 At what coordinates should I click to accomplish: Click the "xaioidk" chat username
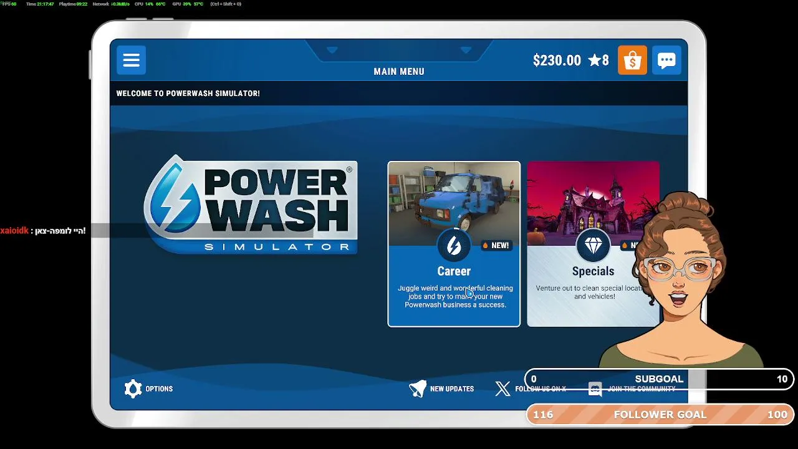(x=14, y=231)
